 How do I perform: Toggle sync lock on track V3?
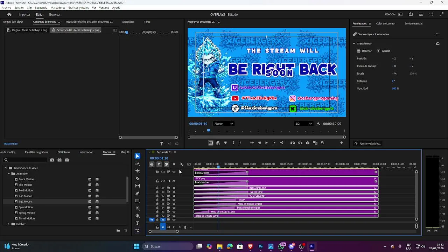pyautogui.click(x=168, y=212)
